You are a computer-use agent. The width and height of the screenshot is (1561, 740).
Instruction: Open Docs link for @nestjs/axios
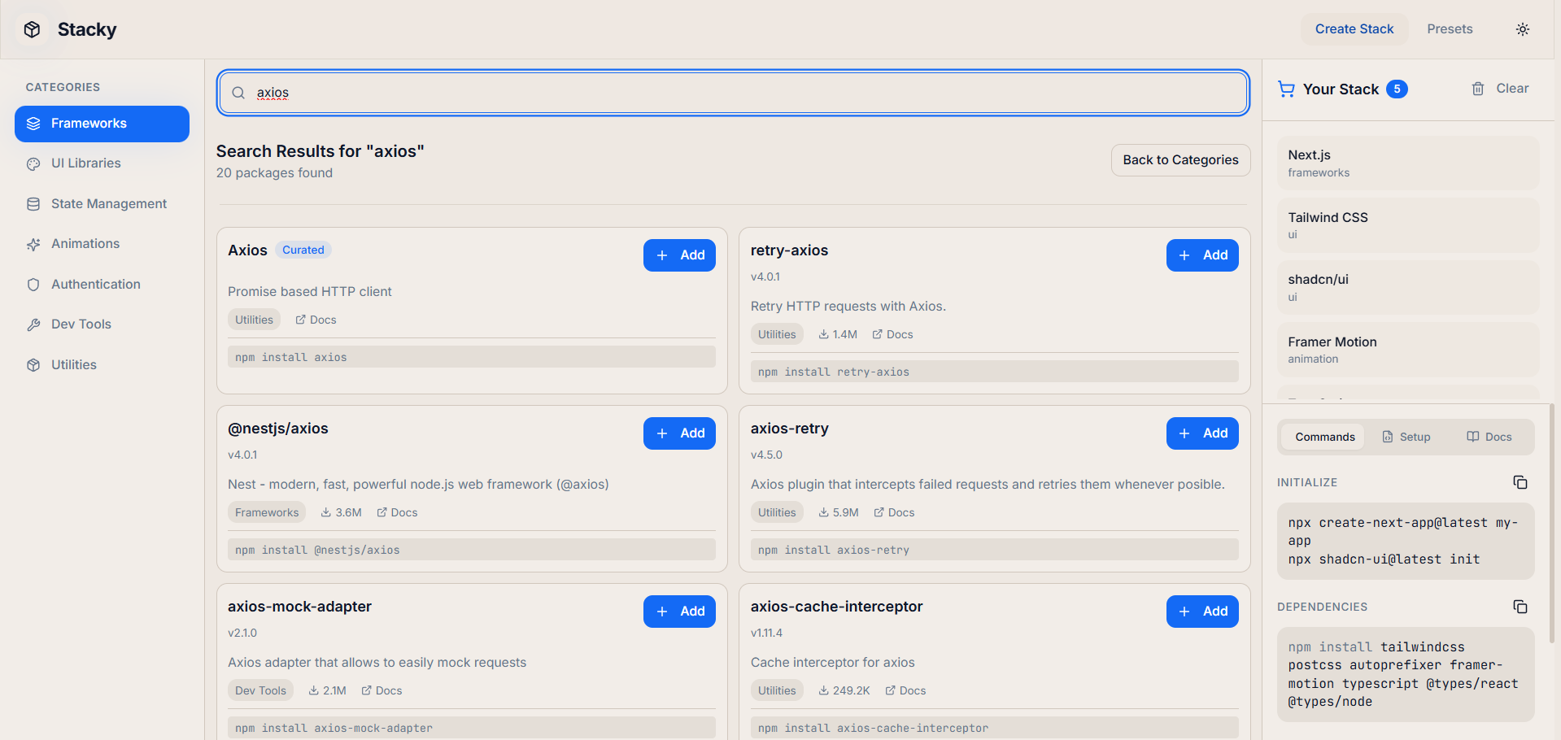(x=397, y=512)
